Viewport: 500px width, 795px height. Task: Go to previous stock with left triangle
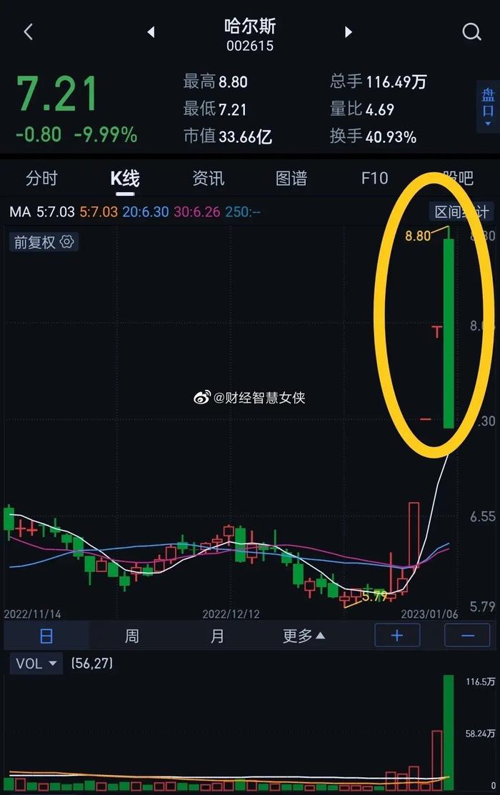tap(151, 32)
